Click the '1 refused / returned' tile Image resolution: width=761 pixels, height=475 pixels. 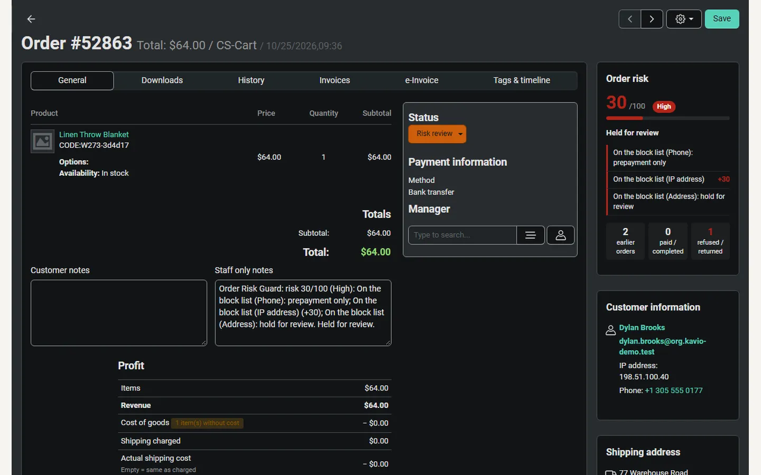(710, 241)
